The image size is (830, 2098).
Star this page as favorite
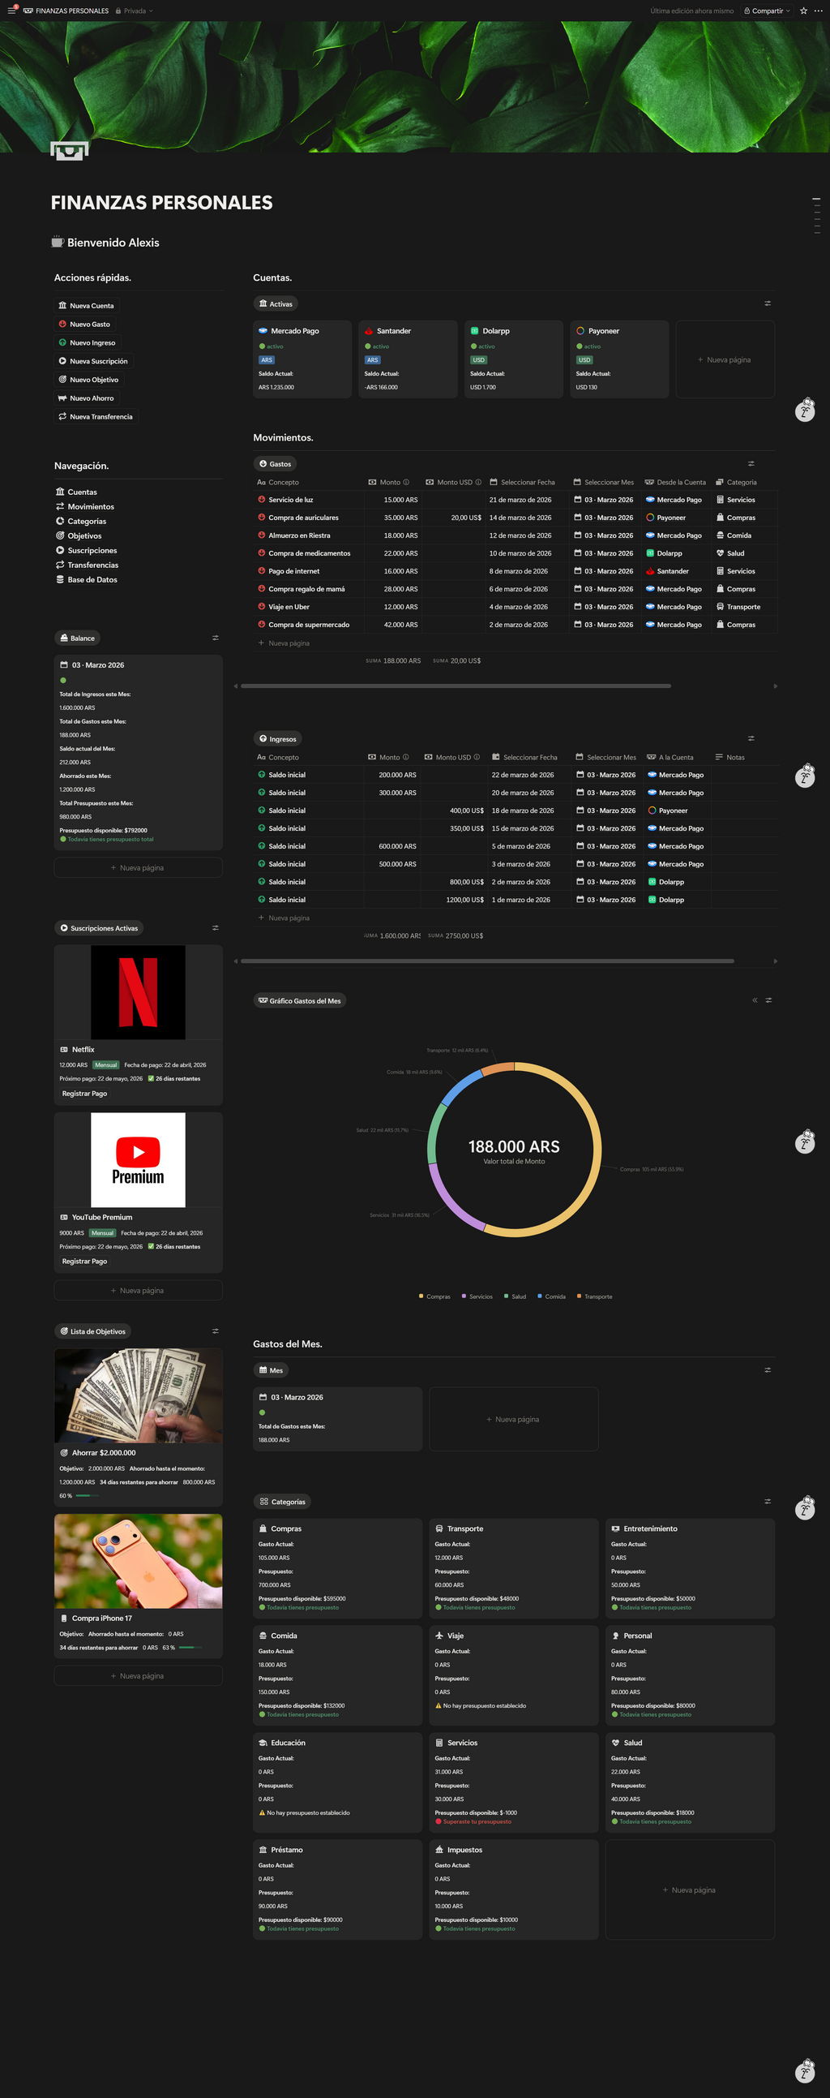click(x=803, y=11)
